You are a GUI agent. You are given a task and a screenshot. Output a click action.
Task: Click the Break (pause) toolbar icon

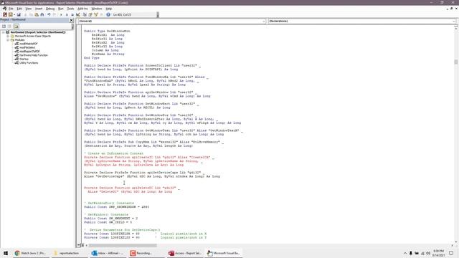coord(67,14)
